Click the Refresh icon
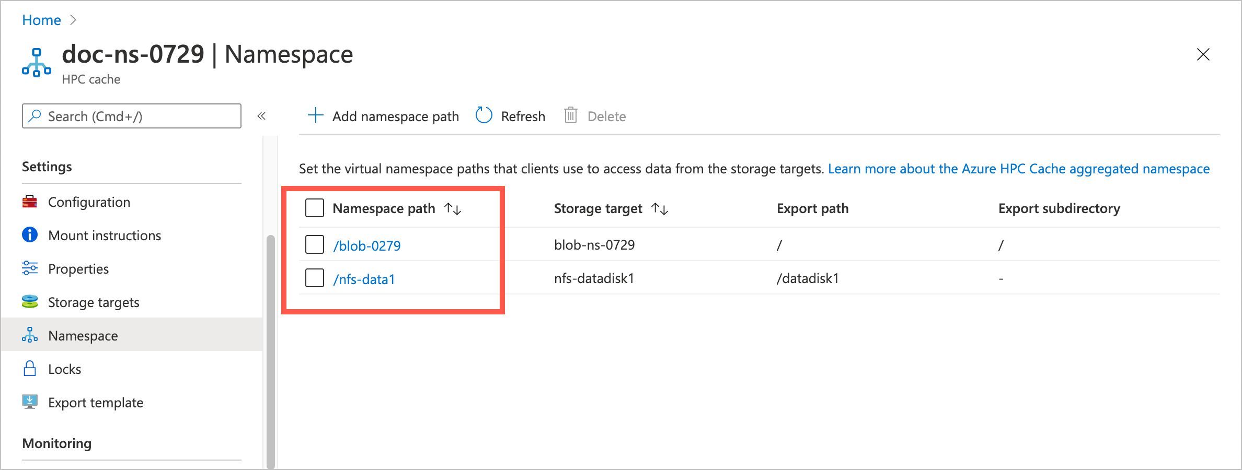 tap(484, 115)
